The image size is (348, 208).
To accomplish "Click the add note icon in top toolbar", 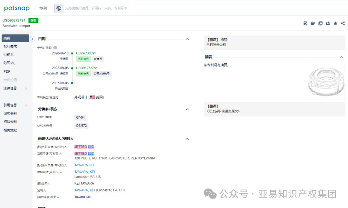I will tap(305, 23).
